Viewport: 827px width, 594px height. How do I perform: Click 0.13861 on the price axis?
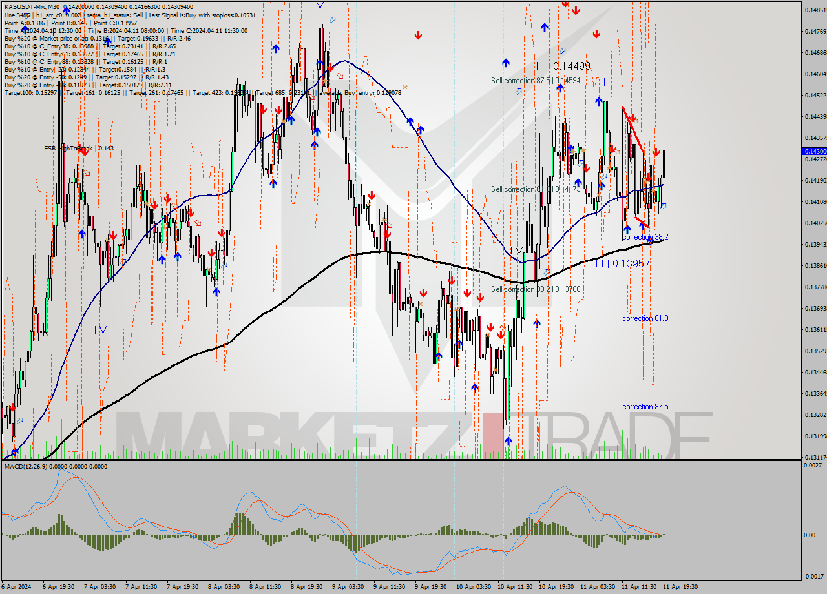pos(815,265)
